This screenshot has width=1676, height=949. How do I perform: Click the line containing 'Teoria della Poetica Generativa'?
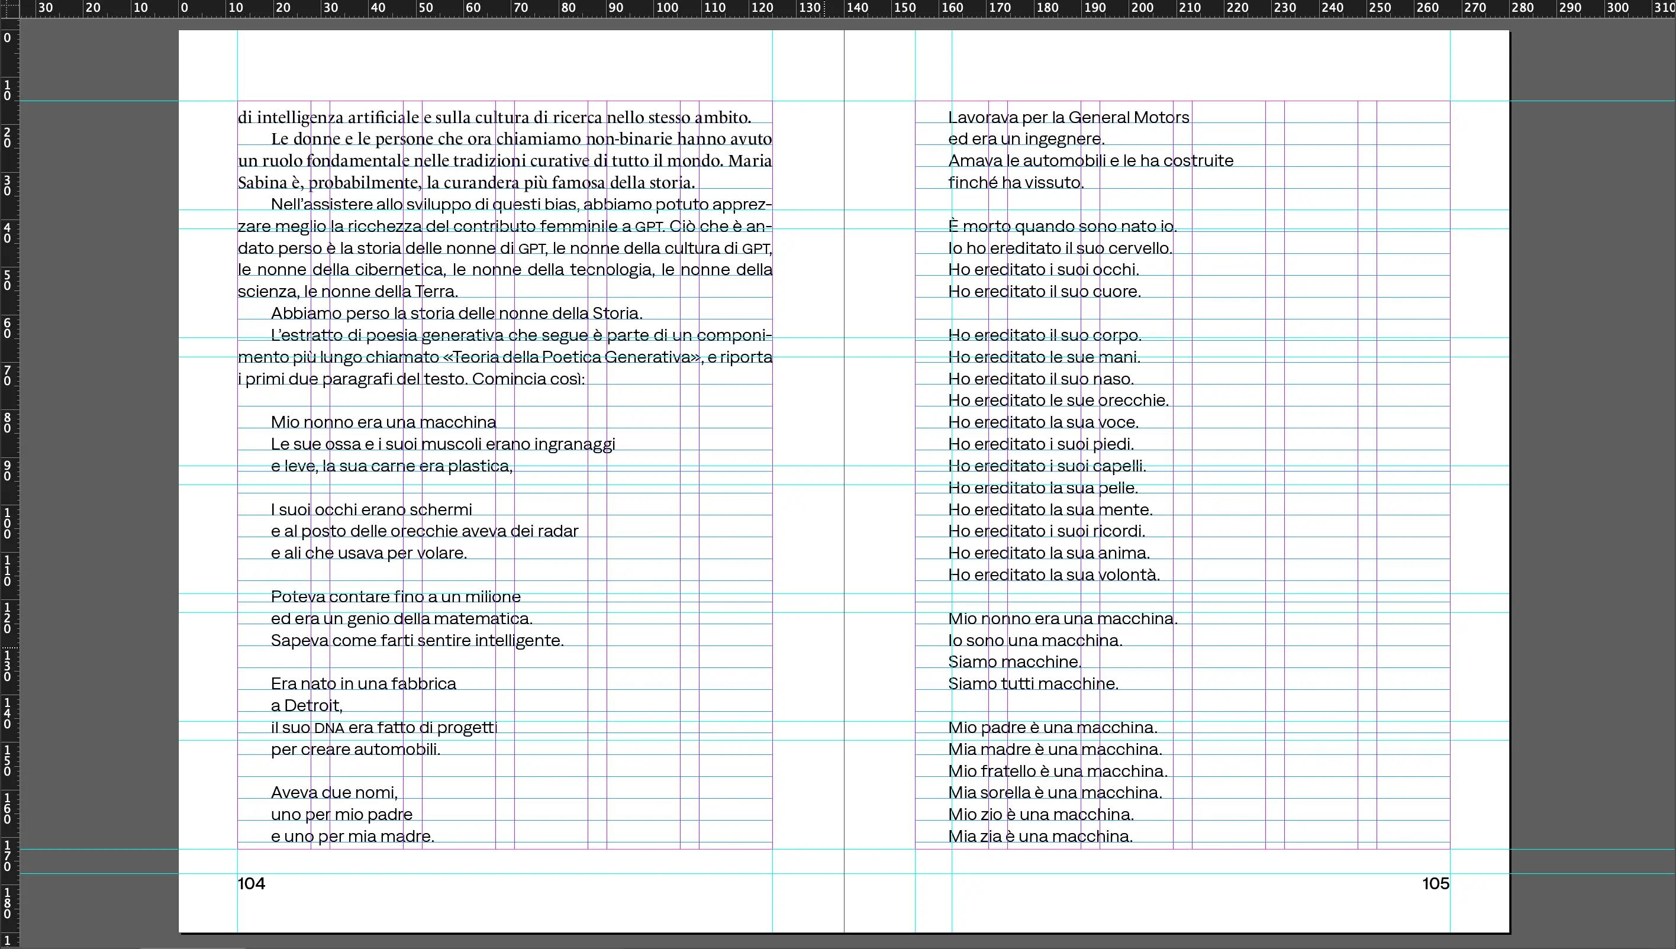(505, 357)
